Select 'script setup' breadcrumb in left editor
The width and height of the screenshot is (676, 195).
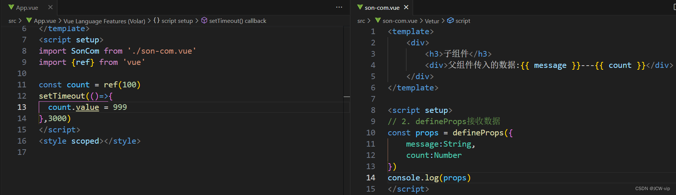[177, 21]
